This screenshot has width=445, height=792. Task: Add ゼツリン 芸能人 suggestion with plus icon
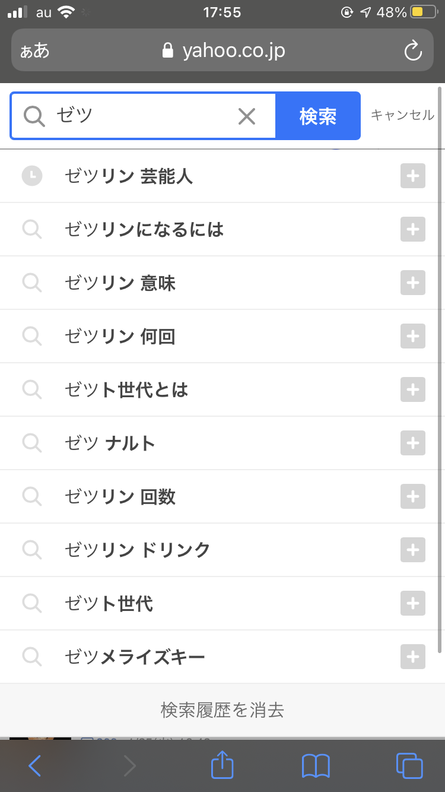[413, 176]
